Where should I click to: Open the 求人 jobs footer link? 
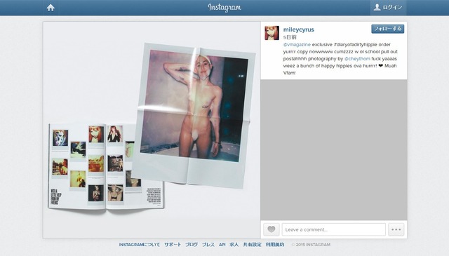[234, 245]
